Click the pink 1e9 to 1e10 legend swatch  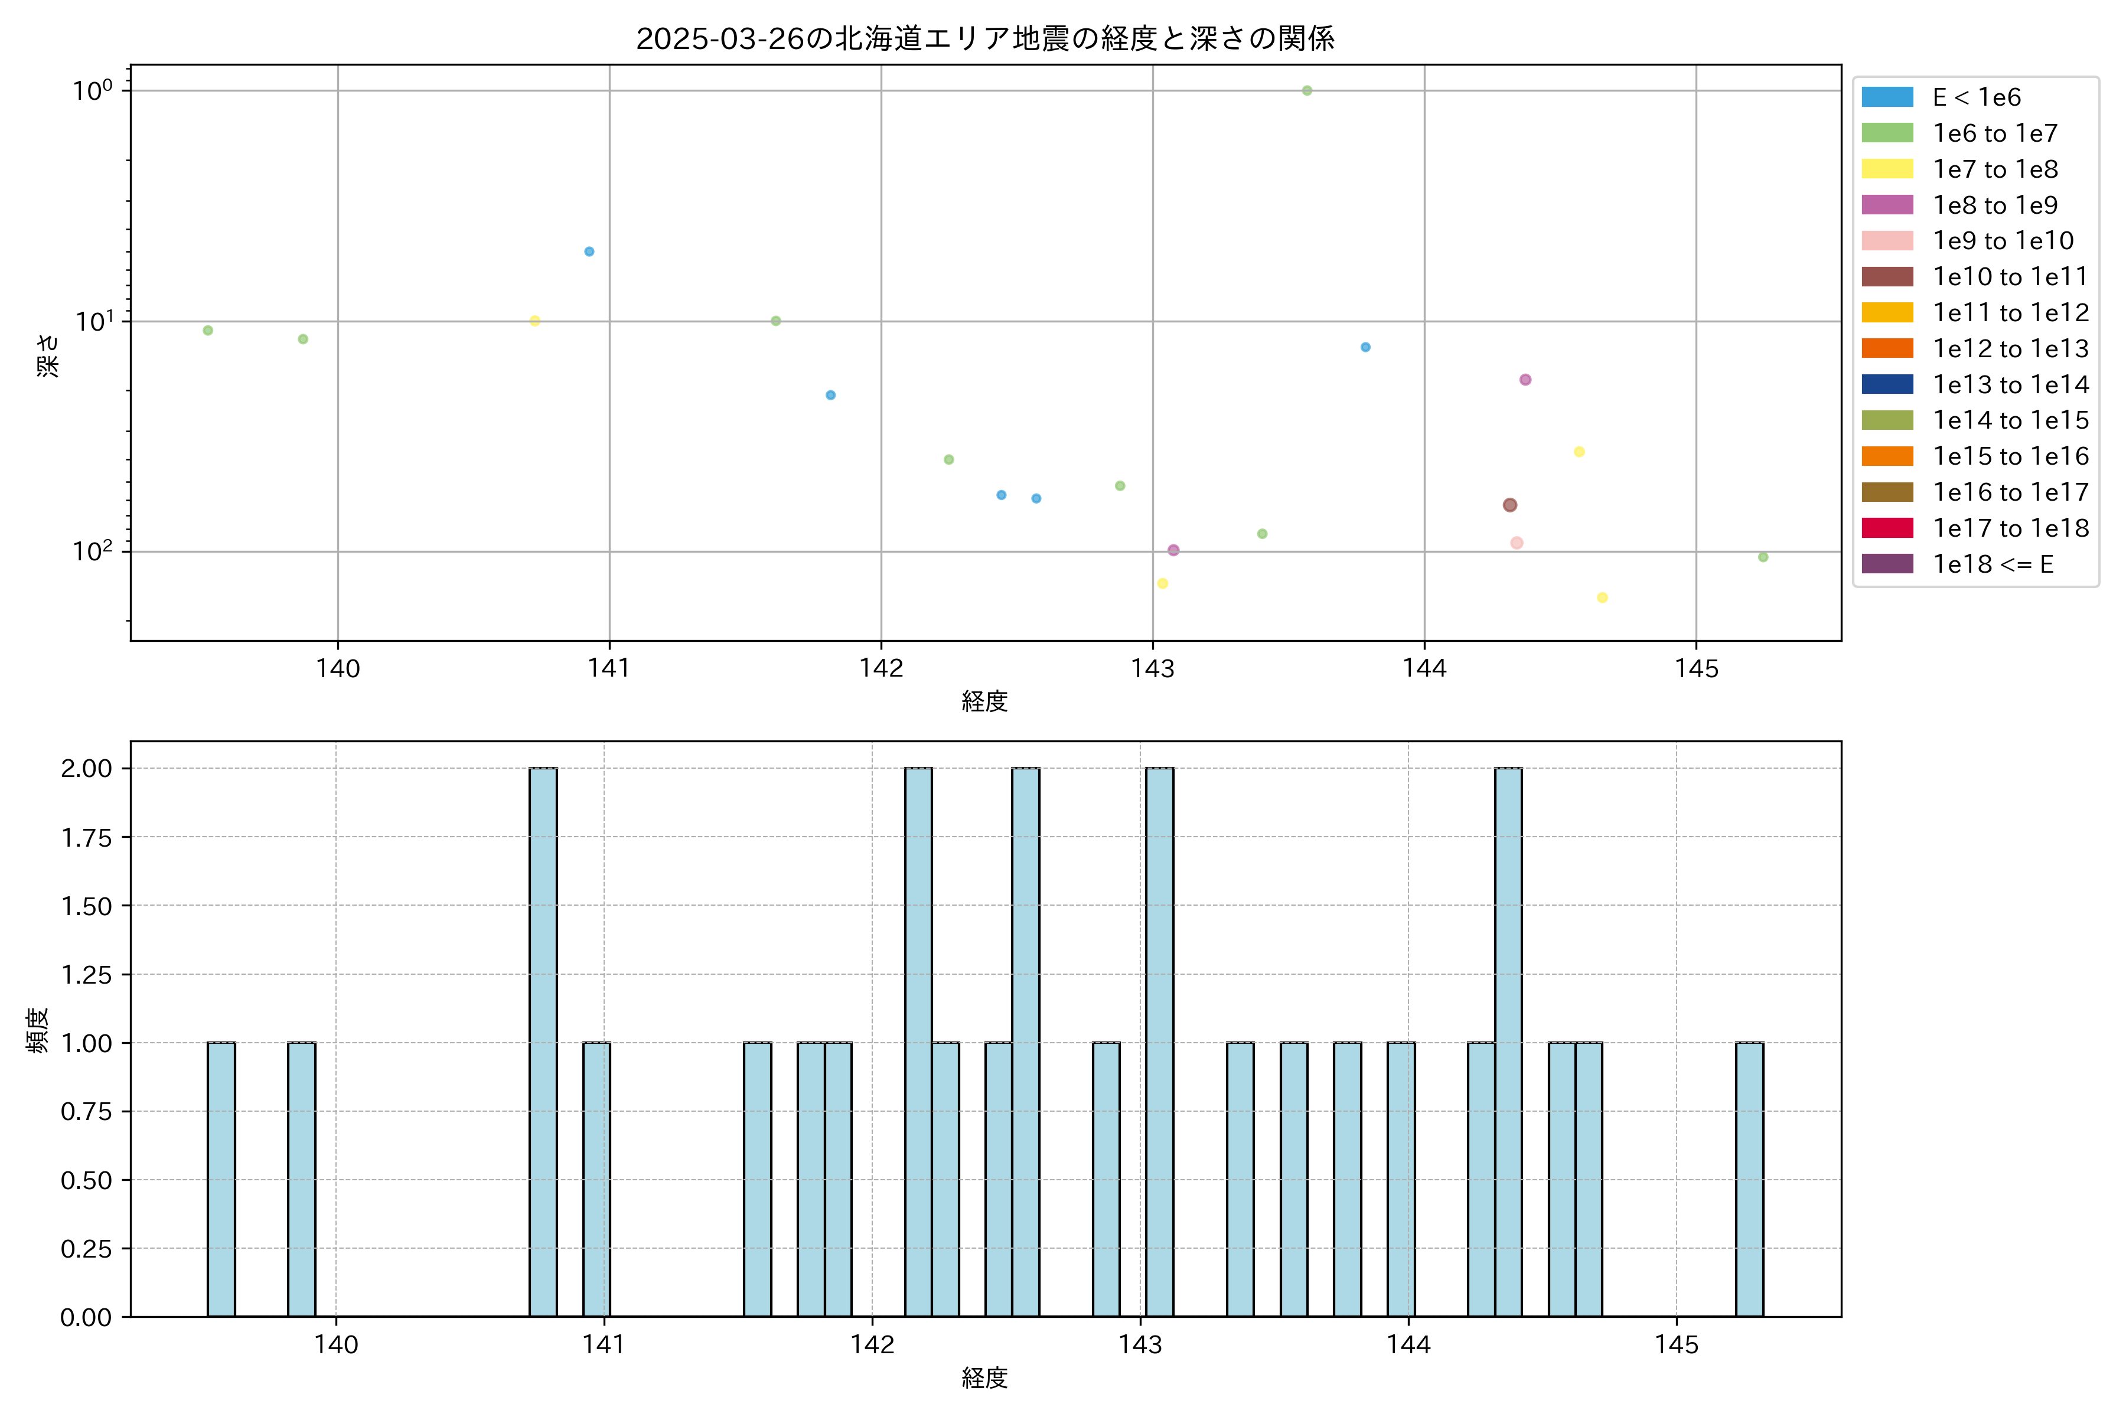pos(1886,240)
